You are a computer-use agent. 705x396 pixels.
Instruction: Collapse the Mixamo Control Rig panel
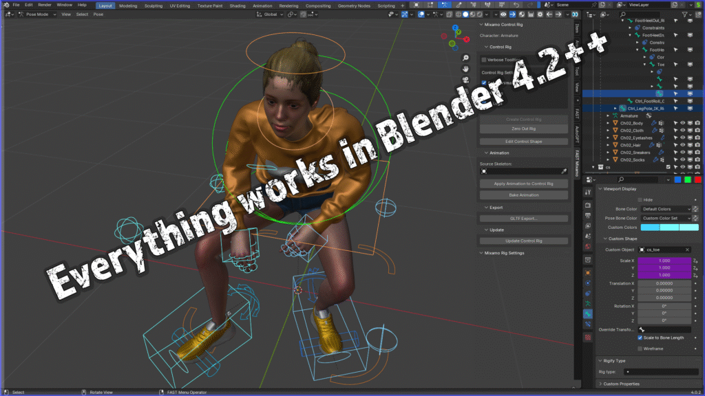coord(481,25)
